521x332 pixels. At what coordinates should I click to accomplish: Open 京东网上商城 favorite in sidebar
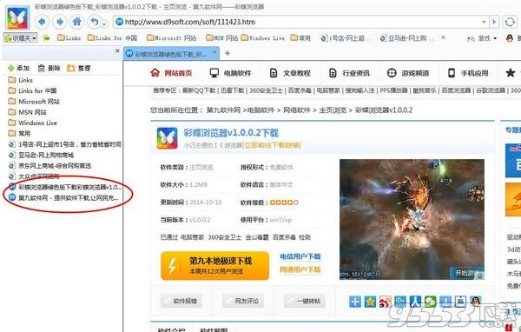click(x=49, y=166)
